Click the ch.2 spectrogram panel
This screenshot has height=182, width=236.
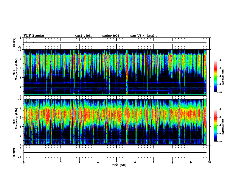coord(115,122)
